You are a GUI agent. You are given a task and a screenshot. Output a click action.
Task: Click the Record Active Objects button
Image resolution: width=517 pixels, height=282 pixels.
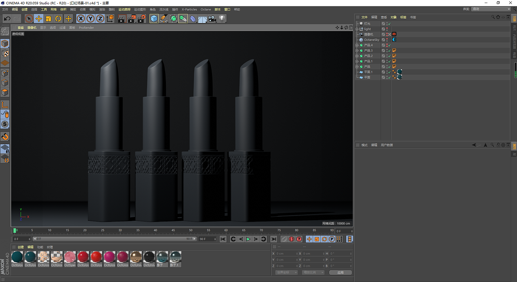coord(284,239)
